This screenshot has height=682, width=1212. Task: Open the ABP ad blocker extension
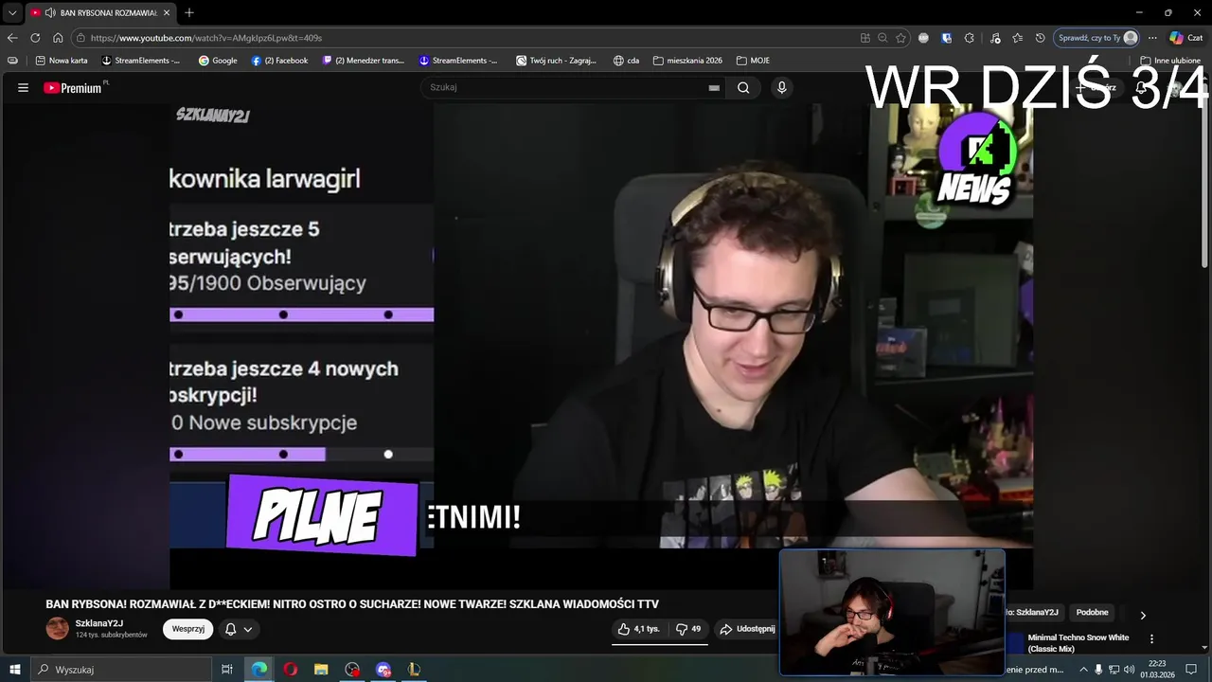[x=924, y=38]
